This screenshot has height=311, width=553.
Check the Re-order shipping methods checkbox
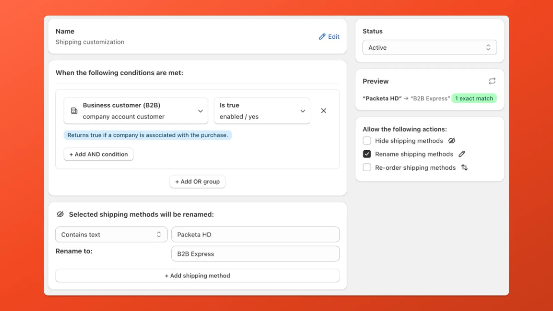pos(367,167)
